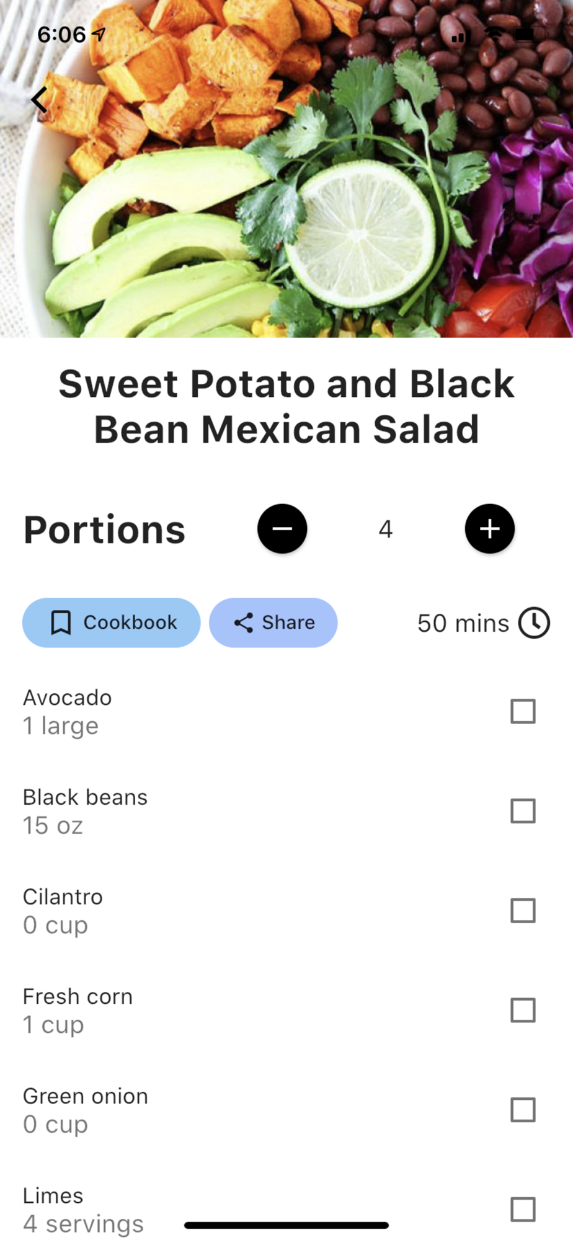Tap the share icon
573x1240 pixels.
(244, 622)
